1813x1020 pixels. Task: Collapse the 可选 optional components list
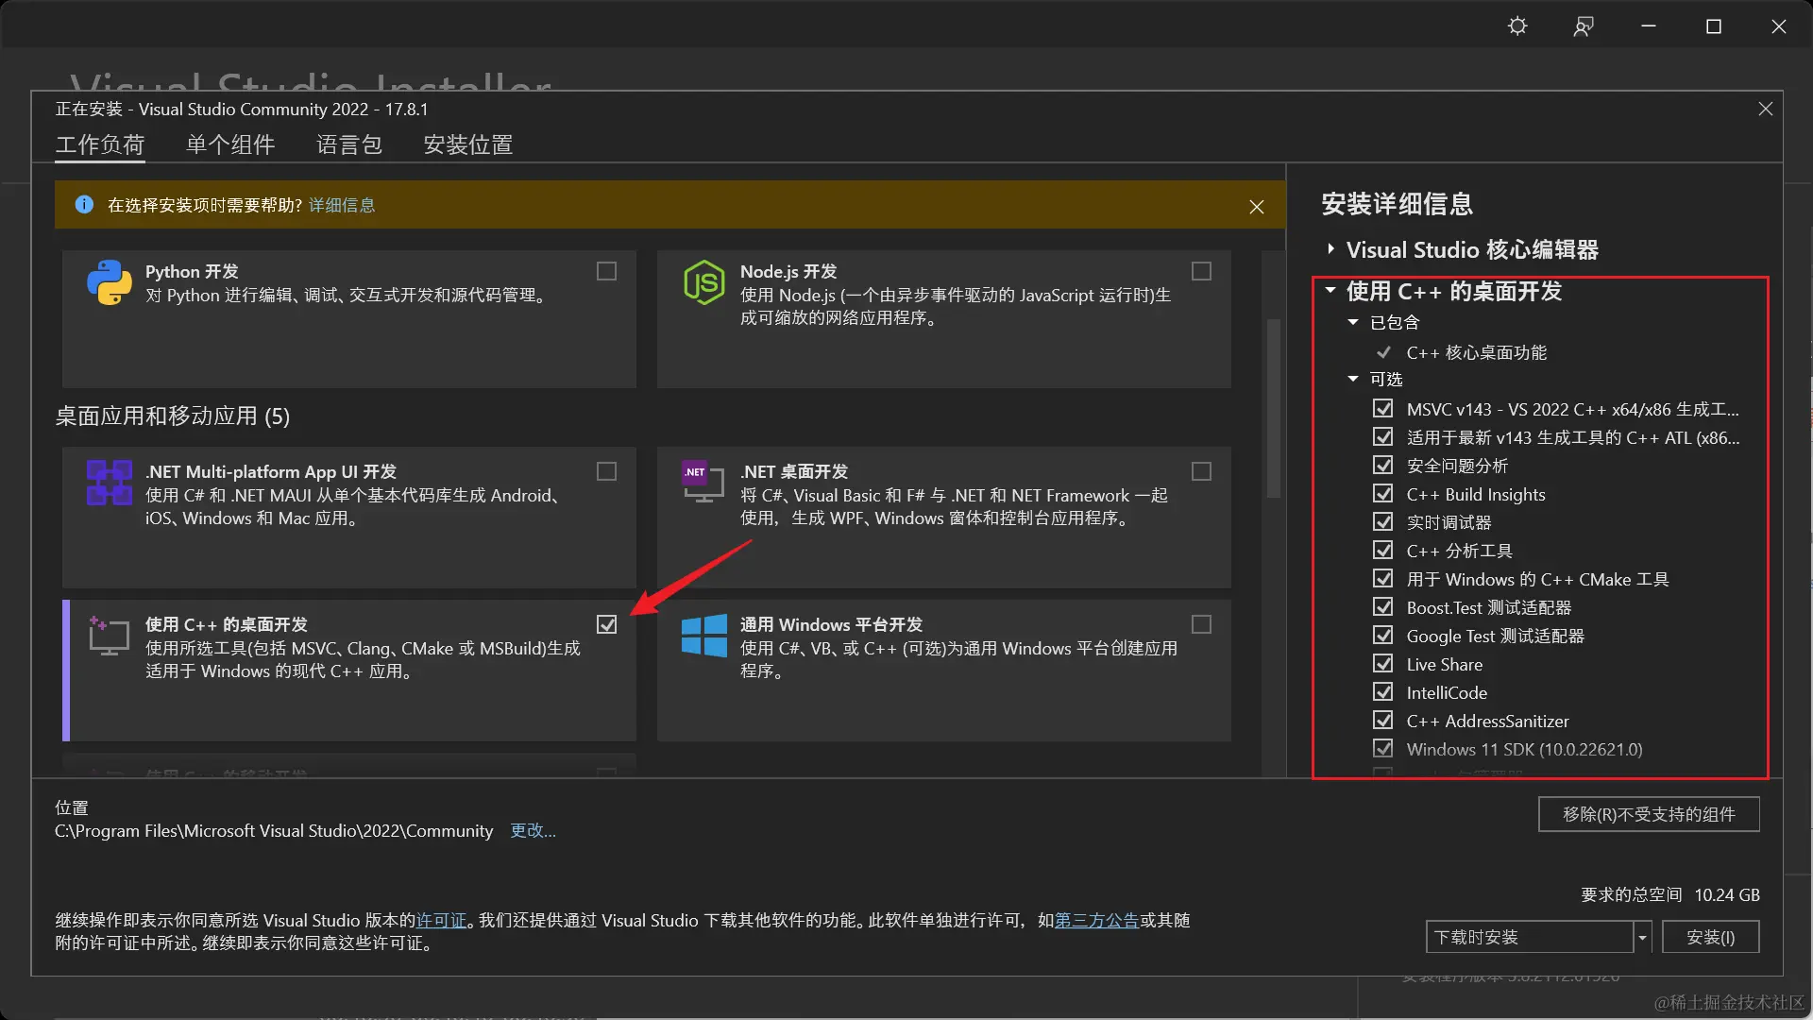1353,379
